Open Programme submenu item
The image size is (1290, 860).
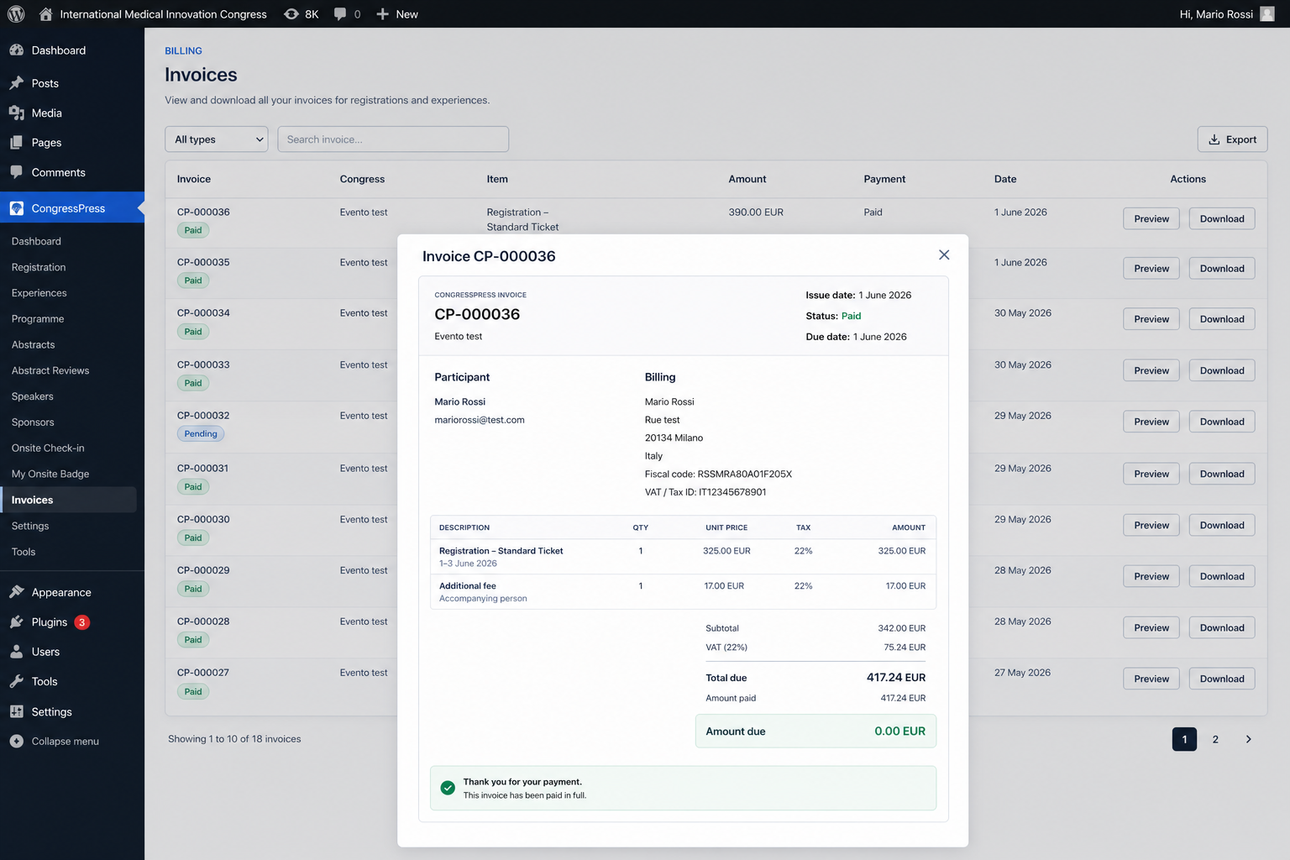pos(38,319)
